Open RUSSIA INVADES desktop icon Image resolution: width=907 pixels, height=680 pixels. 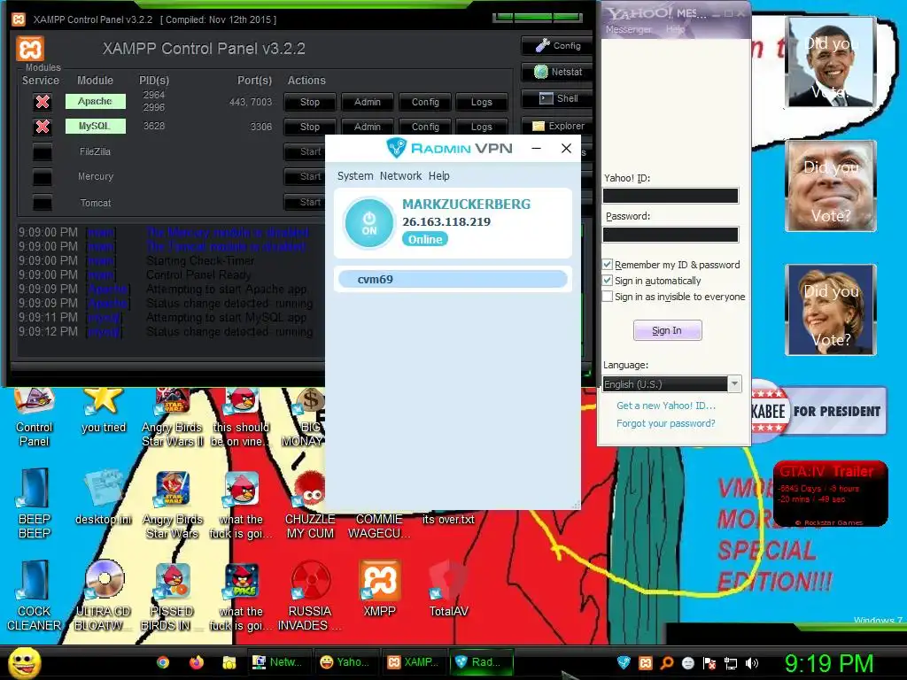tap(310, 596)
